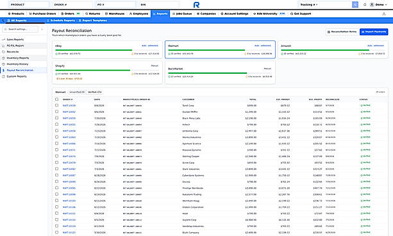Click the R logo at top center

coord(196,4)
